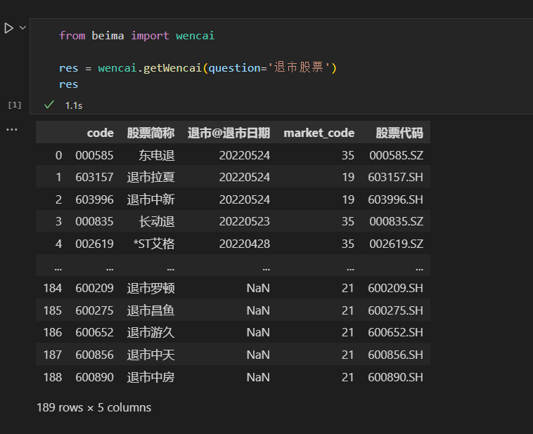Click delisting date '20220523'

click(x=245, y=221)
